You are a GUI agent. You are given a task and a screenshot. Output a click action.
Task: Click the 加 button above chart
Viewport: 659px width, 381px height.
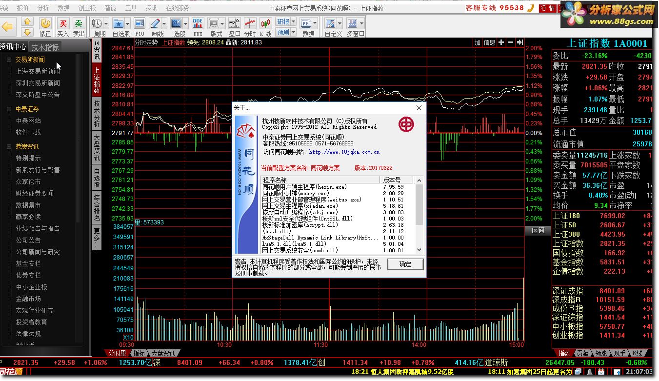click(x=478, y=42)
